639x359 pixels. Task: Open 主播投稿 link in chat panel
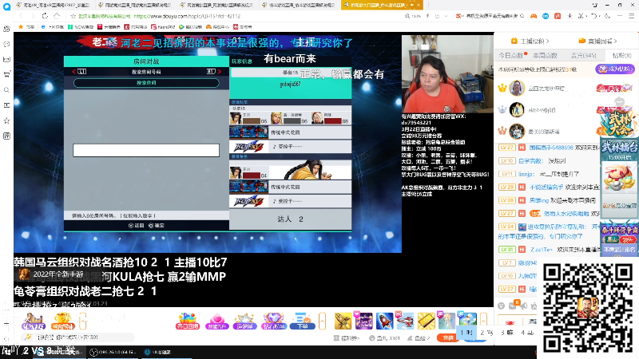point(530,41)
